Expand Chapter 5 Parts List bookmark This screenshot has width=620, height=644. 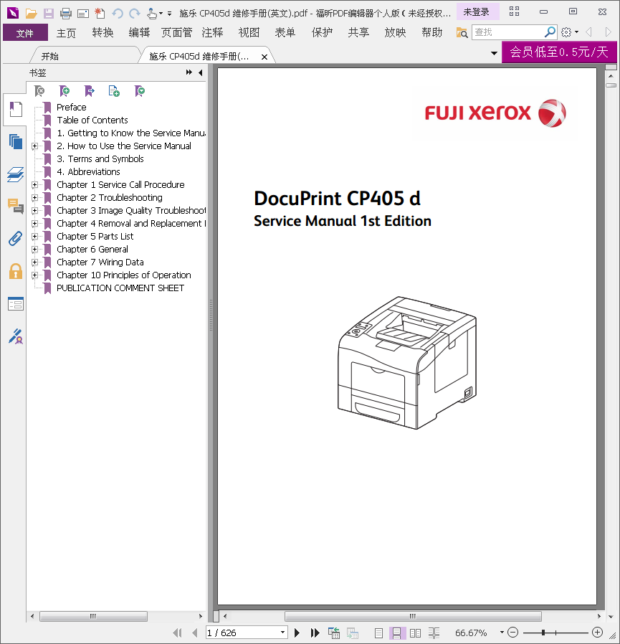pos(35,237)
